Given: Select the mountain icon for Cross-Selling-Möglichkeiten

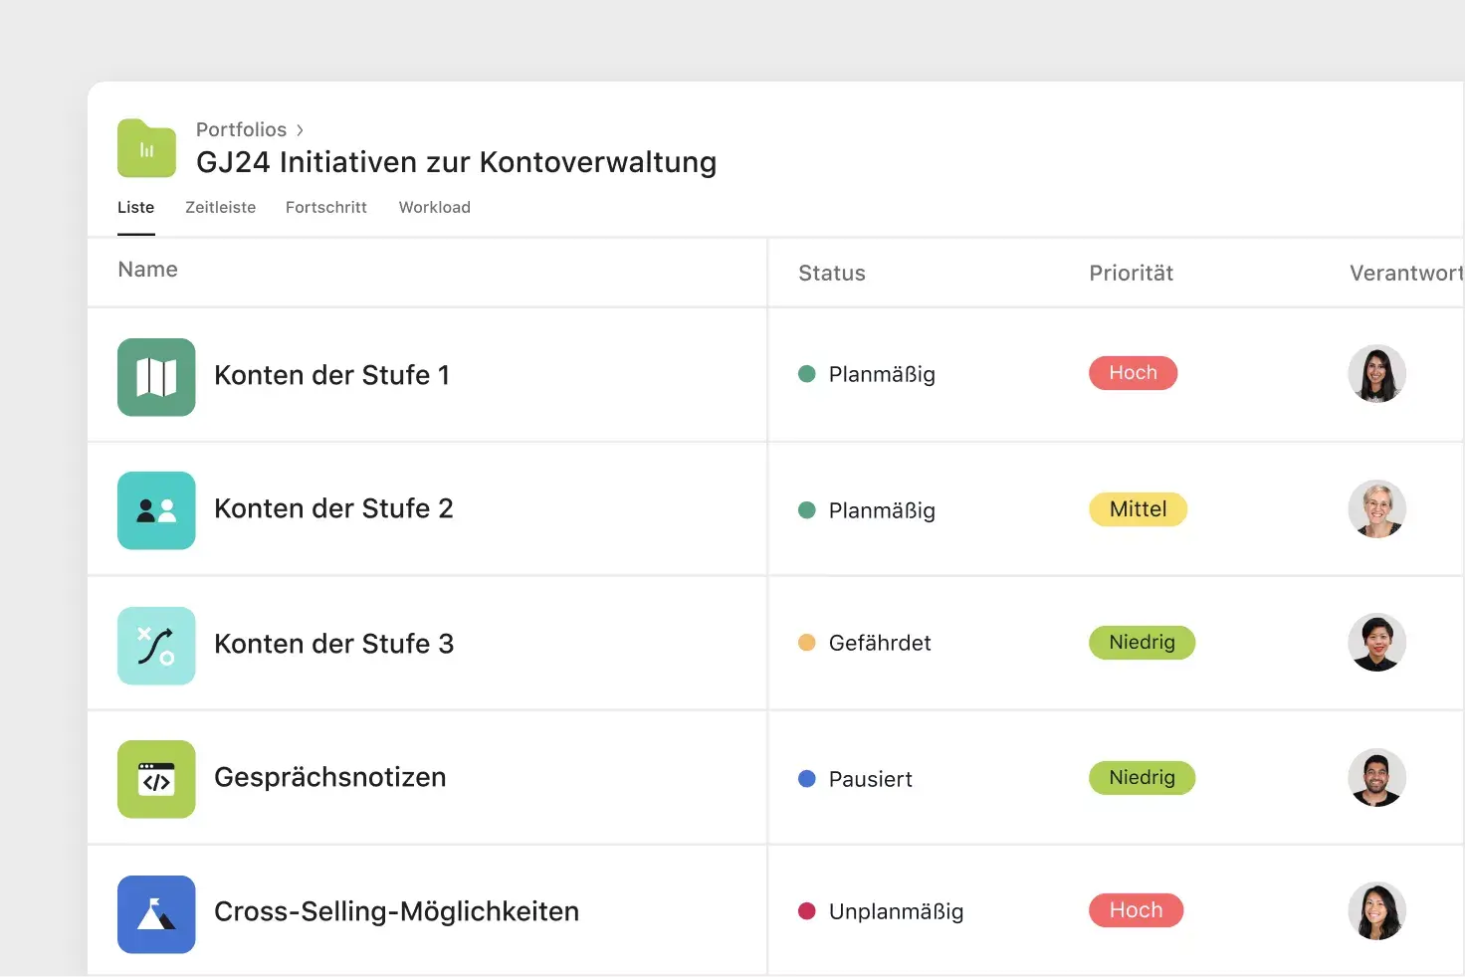Looking at the screenshot, I should click(x=156, y=913).
